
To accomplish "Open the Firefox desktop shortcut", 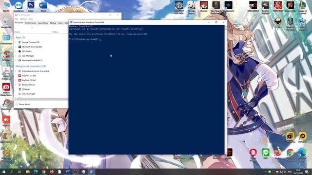I will (278, 154).
